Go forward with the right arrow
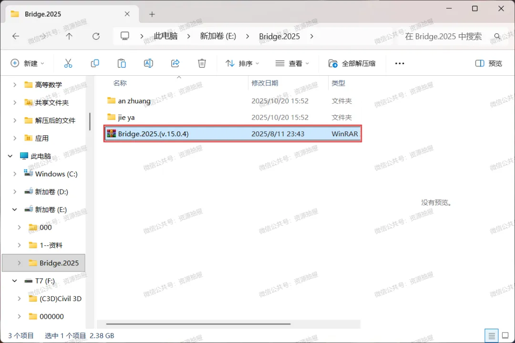Viewport: 515px width, 343px height. pyautogui.click(x=43, y=36)
